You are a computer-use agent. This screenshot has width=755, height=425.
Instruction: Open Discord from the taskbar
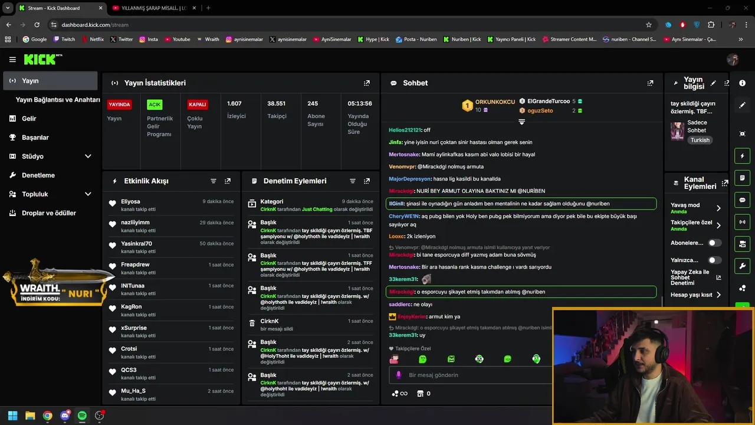tap(65, 416)
